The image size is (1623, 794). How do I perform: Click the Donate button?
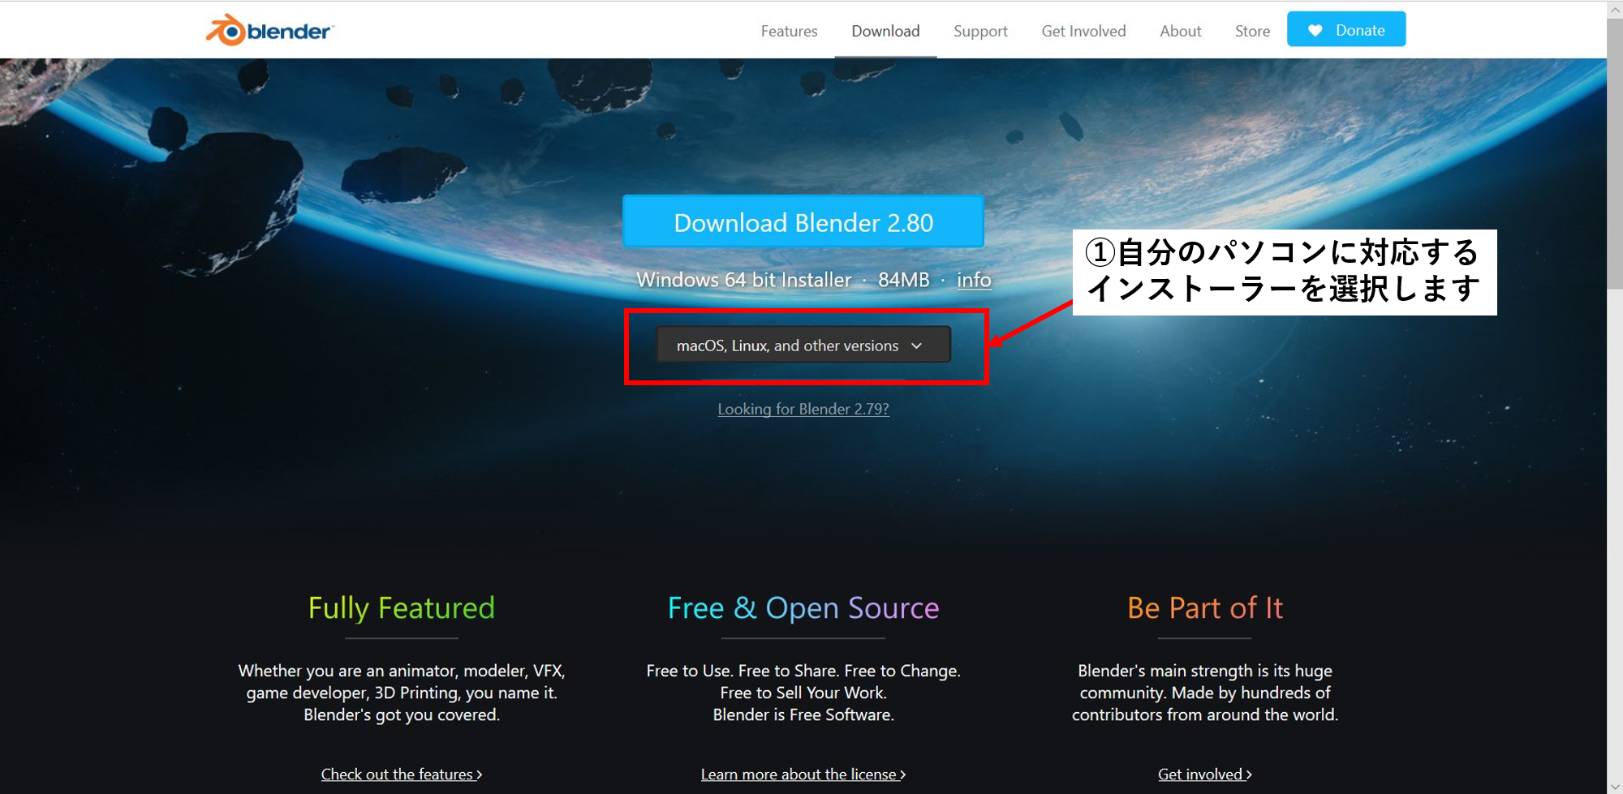tap(1346, 29)
